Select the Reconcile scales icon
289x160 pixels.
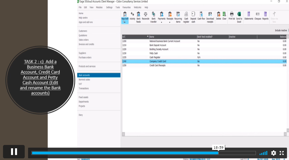145,14
